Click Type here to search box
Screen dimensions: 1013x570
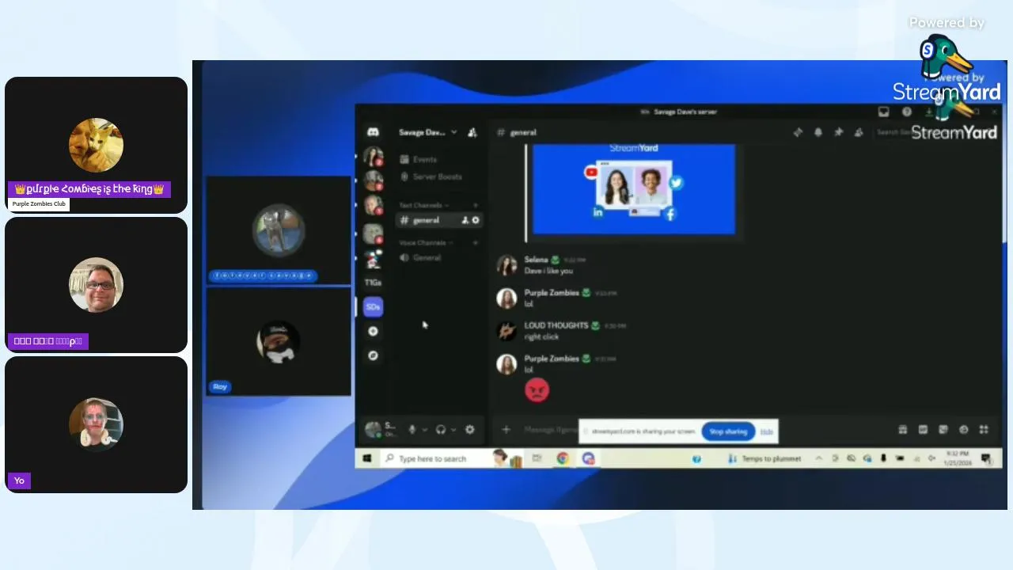coord(434,458)
